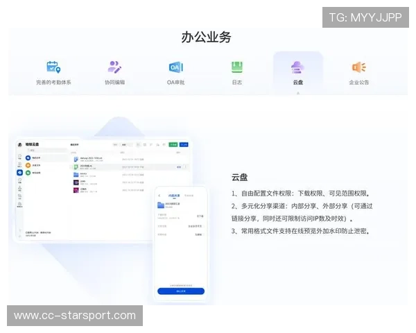Open the OA审批 tab
This screenshot has width=416, height=333.
point(175,73)
